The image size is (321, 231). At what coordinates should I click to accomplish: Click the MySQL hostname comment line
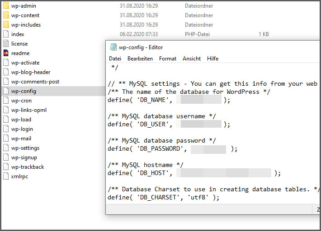(x=146, y=165)
